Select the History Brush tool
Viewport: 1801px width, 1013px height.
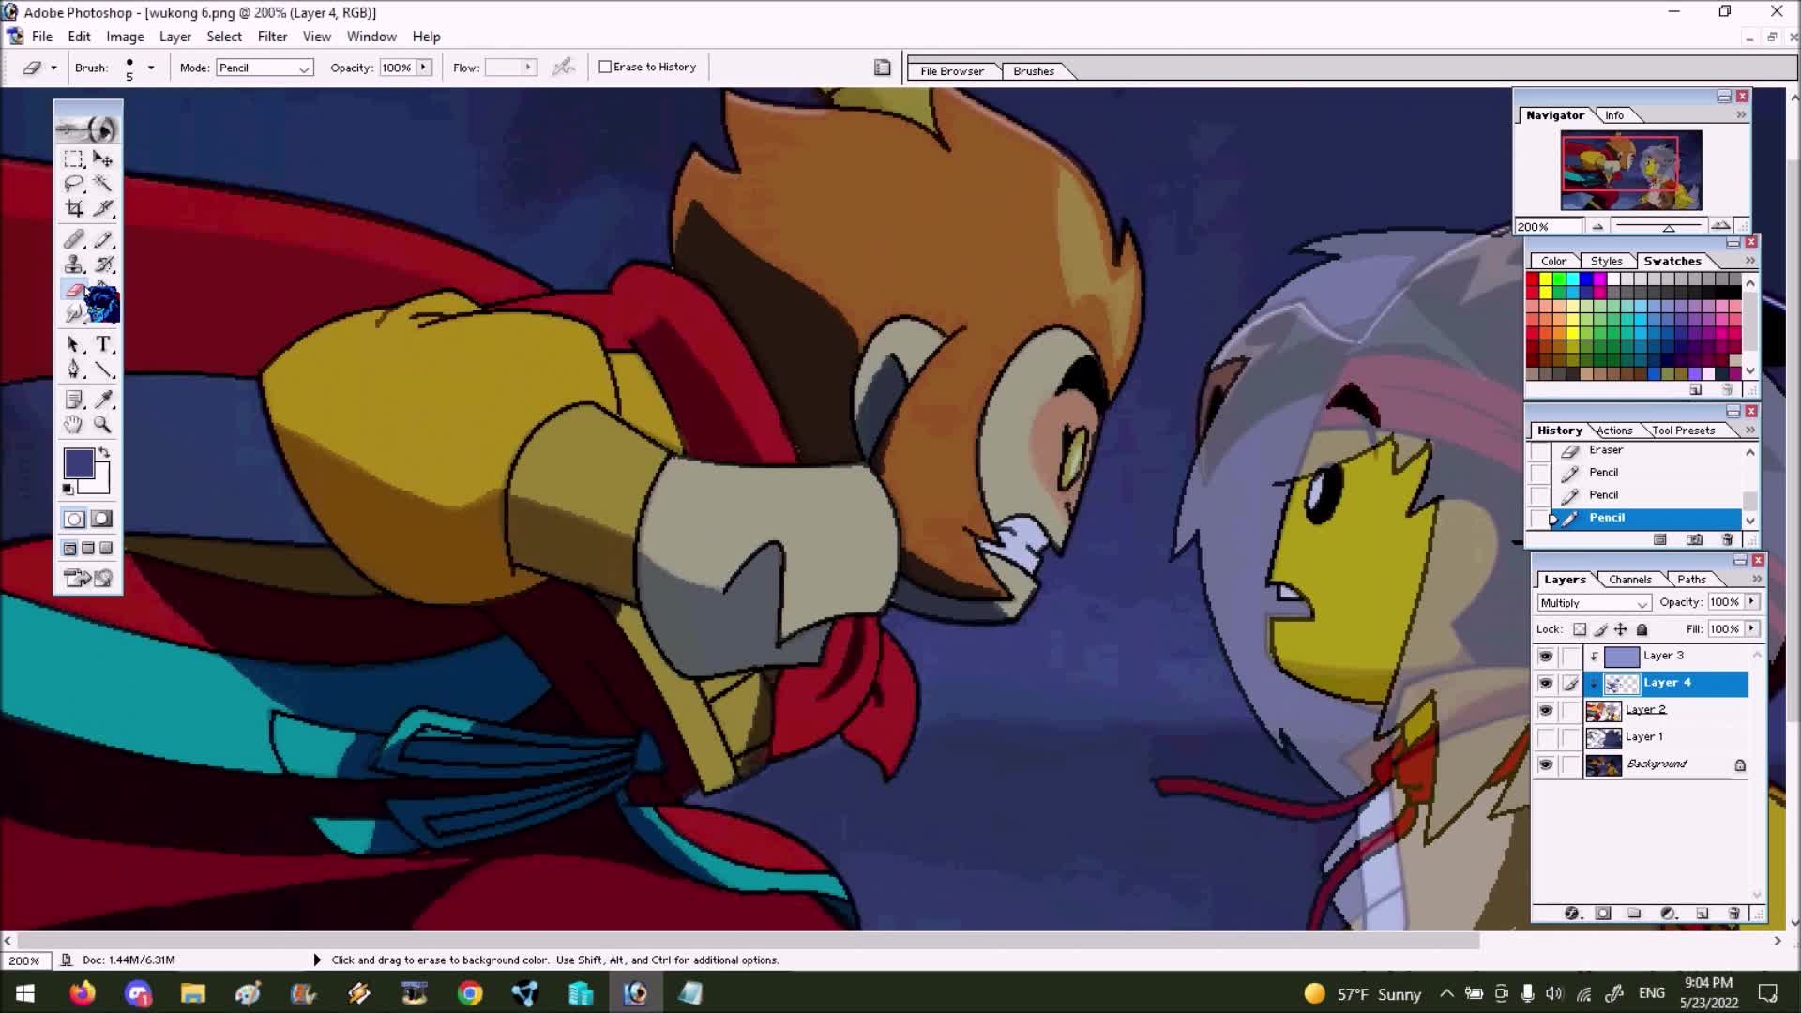[103, 265]
